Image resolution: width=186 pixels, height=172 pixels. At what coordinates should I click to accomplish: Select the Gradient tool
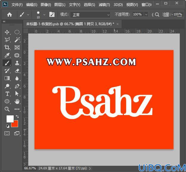pos(7,78)
